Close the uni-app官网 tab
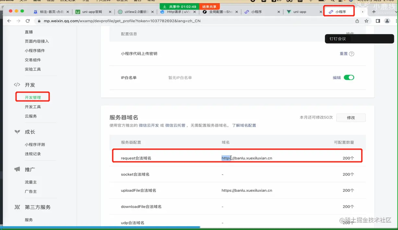The image size is (398, 230). (x=110, y=12)
